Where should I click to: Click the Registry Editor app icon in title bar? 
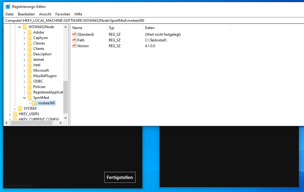pyautogui.click(x=8, y=6)
